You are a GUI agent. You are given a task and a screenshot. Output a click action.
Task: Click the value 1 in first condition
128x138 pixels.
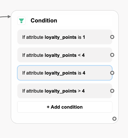[84, 37]
